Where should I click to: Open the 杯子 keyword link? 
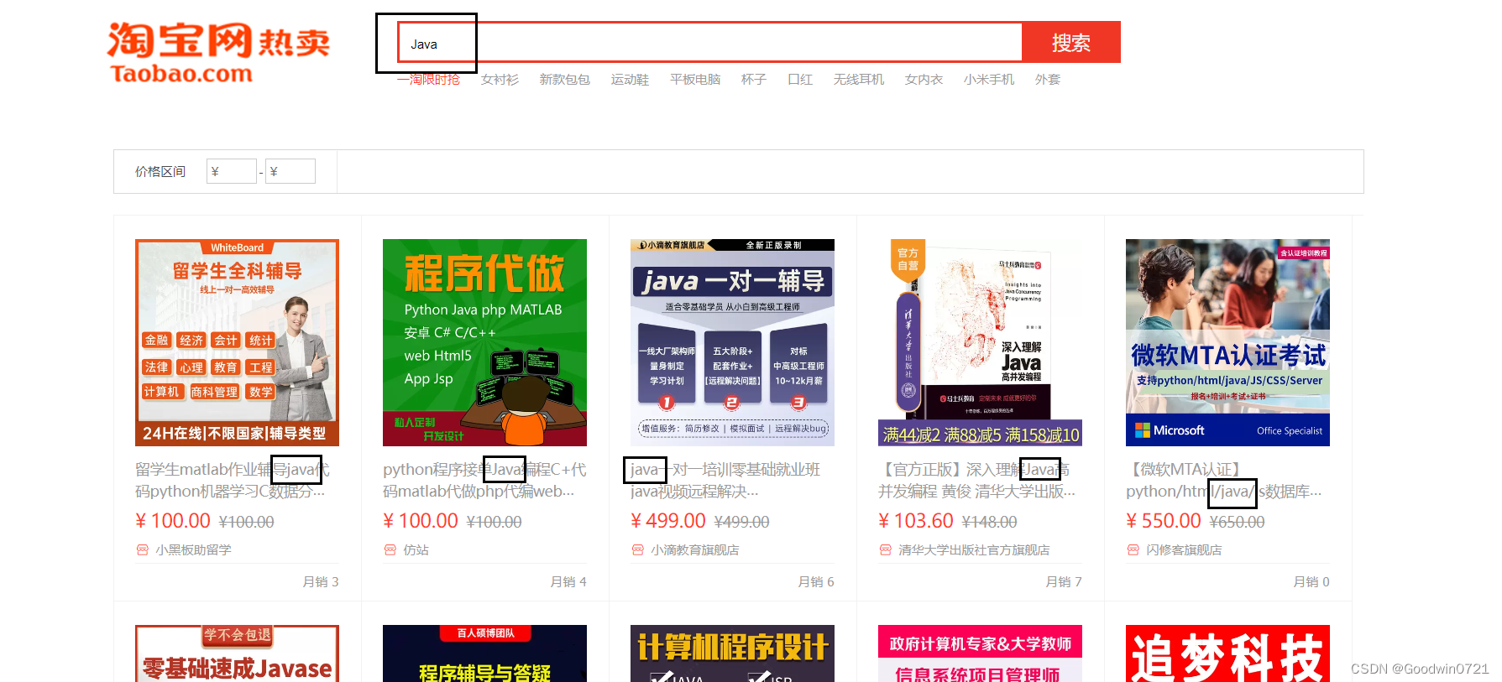click(x=754, y=80)
